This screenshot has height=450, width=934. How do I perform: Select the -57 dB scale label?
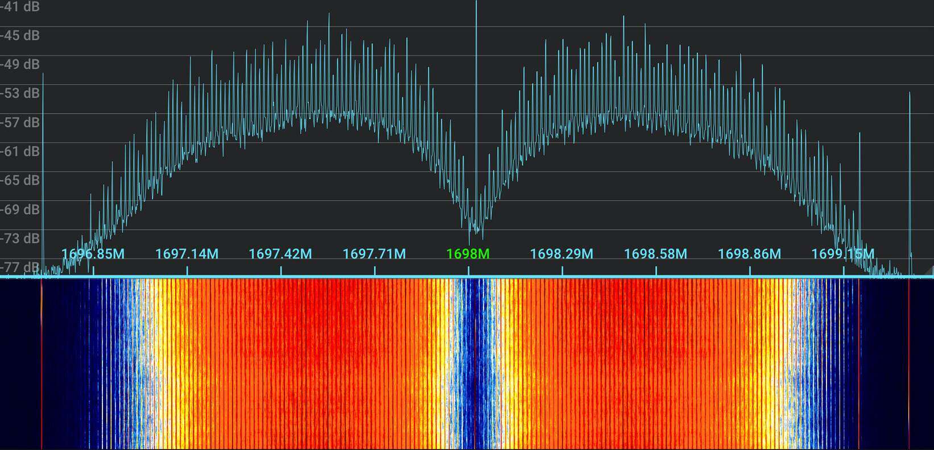pos(20,122)
